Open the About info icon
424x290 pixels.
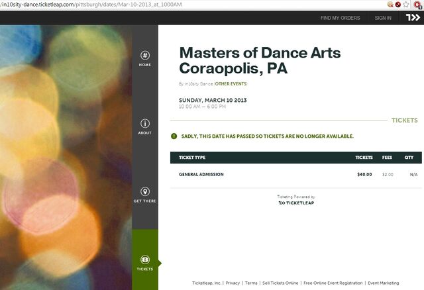pos(145,124)
